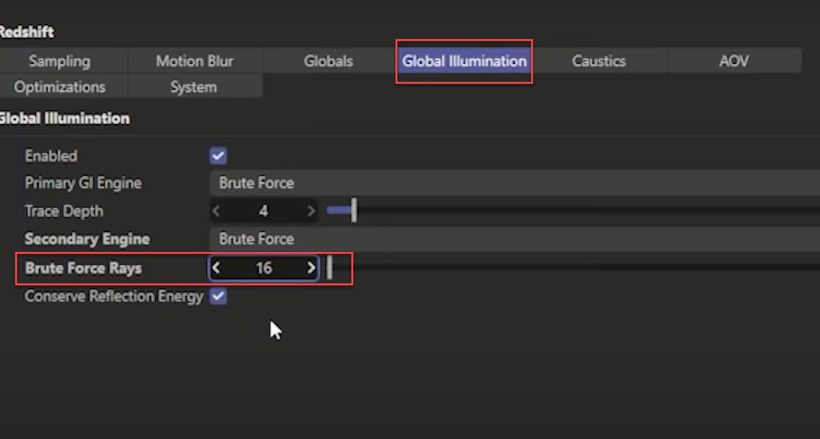Increase Brute Force Rays with right arrow
This screenshot has width=820, height=439.
(310, 268)
